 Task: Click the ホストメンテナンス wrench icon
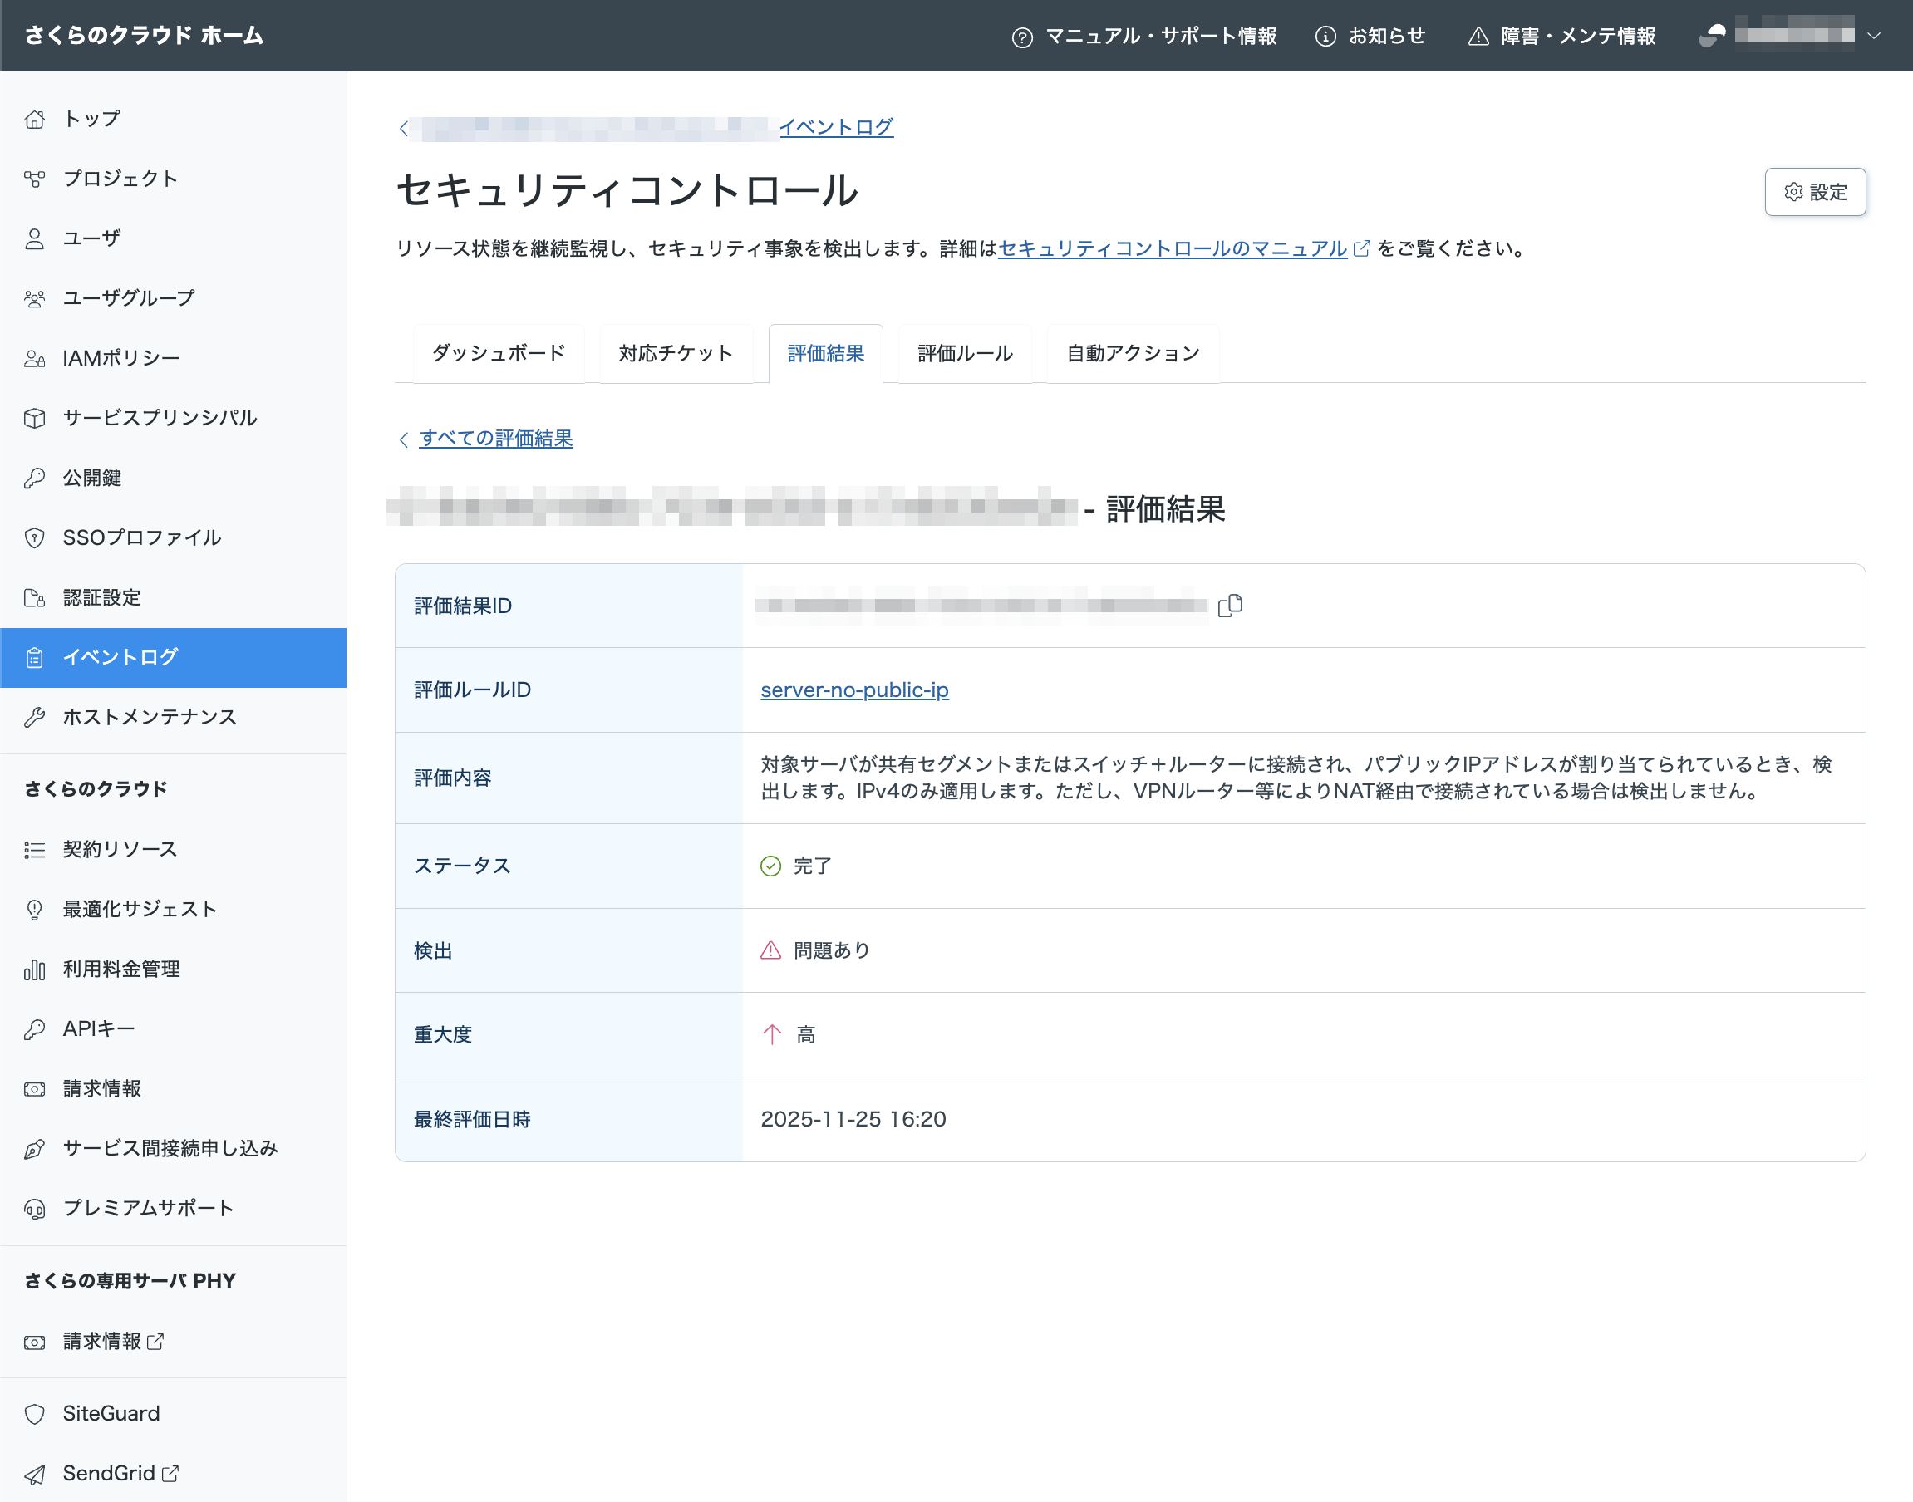click(35, 718)
